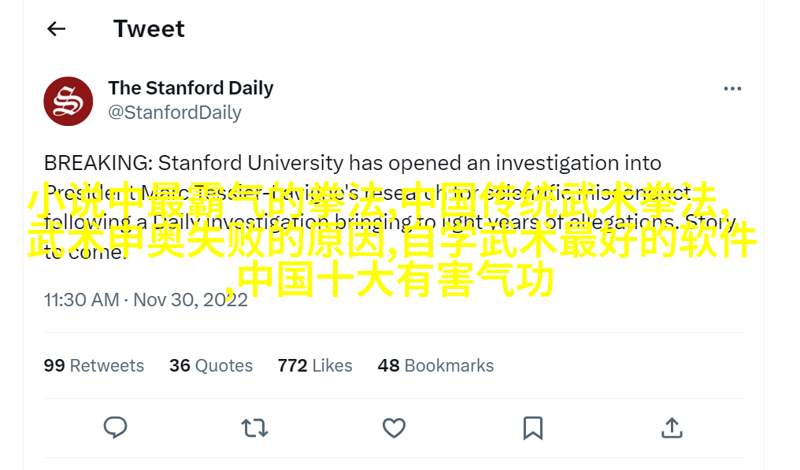Open the three-dot more options menu
Screen dimensions: 800x470
tap(732, 89)
